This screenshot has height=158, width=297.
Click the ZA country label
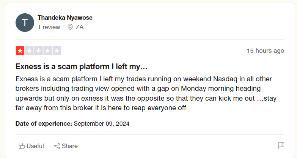coord(79,27)
